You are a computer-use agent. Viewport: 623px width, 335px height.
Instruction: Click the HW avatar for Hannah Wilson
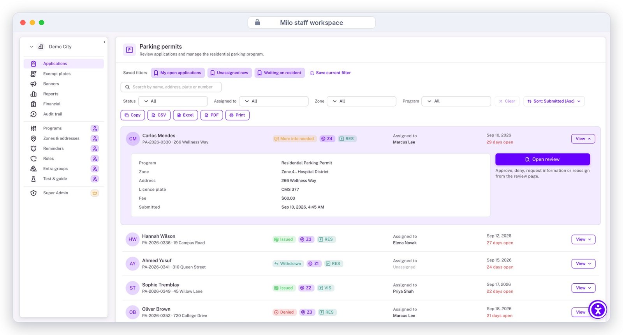pyautogui.click(x=133, y=239)
